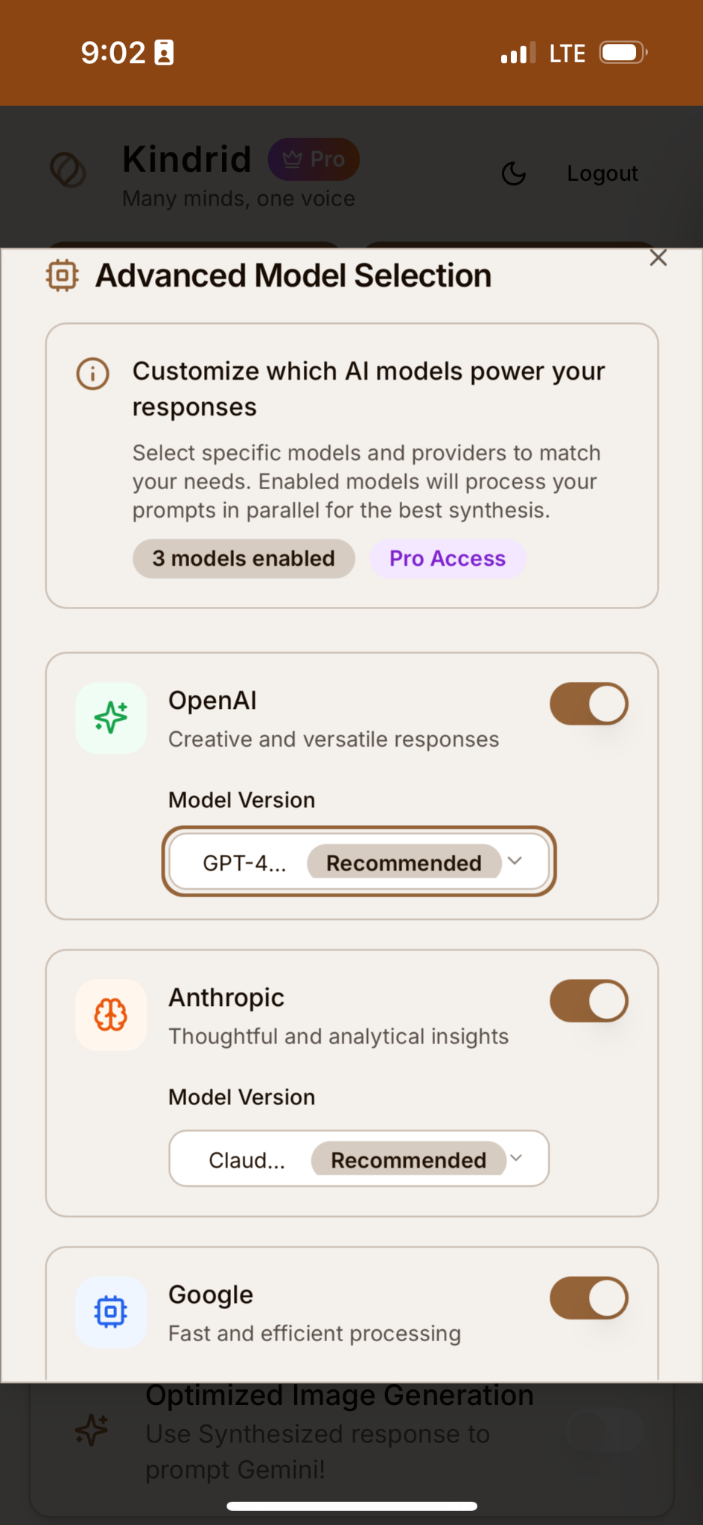The width and height of the screenshot is (703, 1525).
Task: Toggle dark mode moon icon
Action: click(x=514, y=173)
